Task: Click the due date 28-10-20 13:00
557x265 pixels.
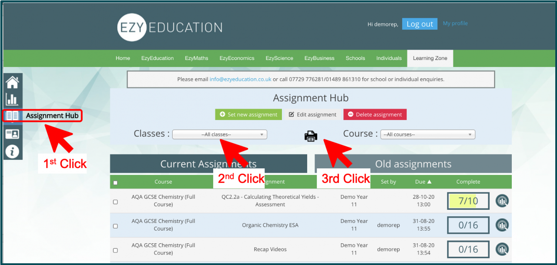Action: point(423,201)
